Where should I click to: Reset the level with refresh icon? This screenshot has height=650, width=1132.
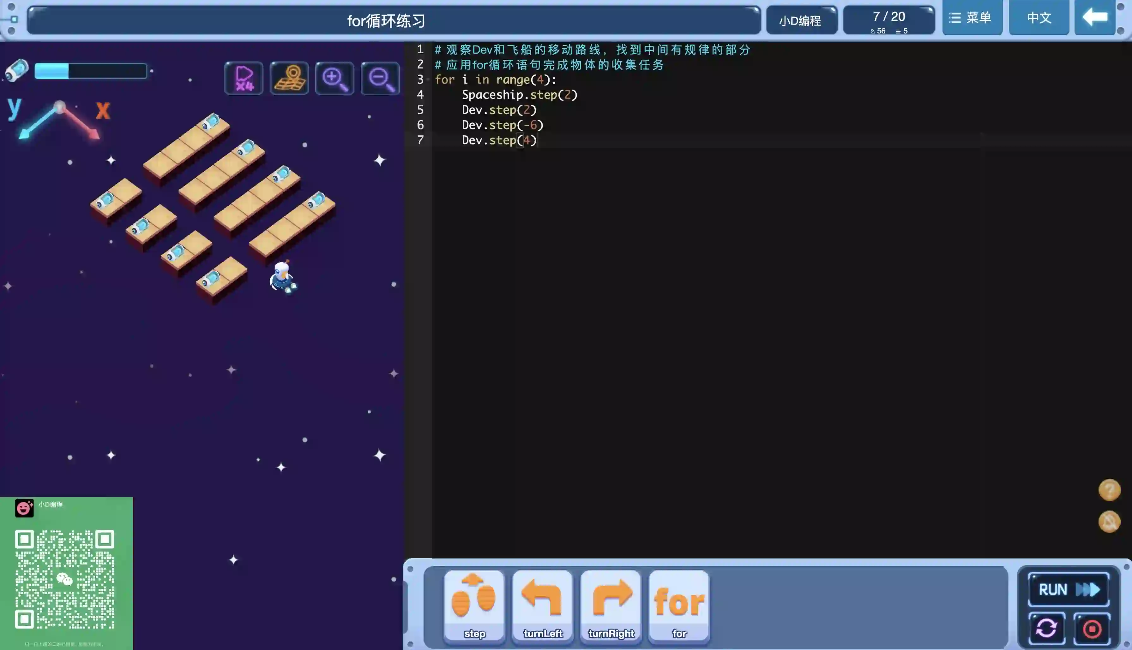pos(1046,629)
